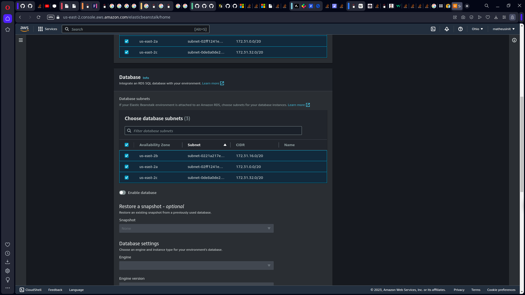Take a screenshot using the camera toolbar icon

(x=463, y=17)
